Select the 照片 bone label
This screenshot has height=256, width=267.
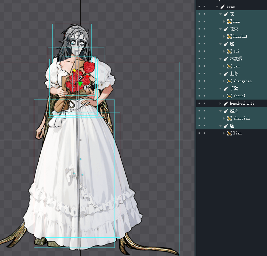tap(234, 111)
